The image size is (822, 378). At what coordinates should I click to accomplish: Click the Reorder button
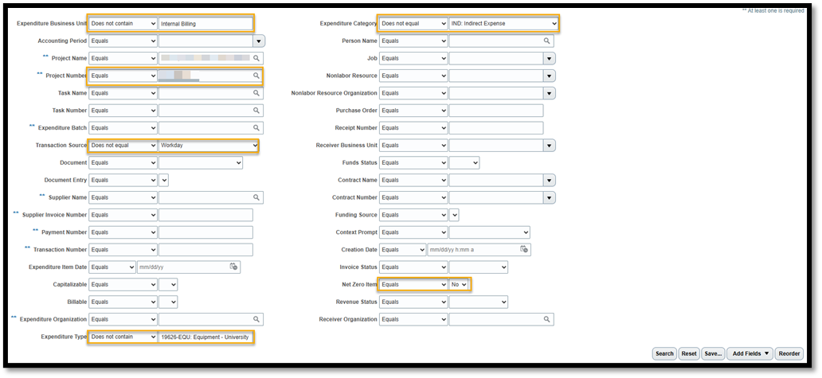789,353
